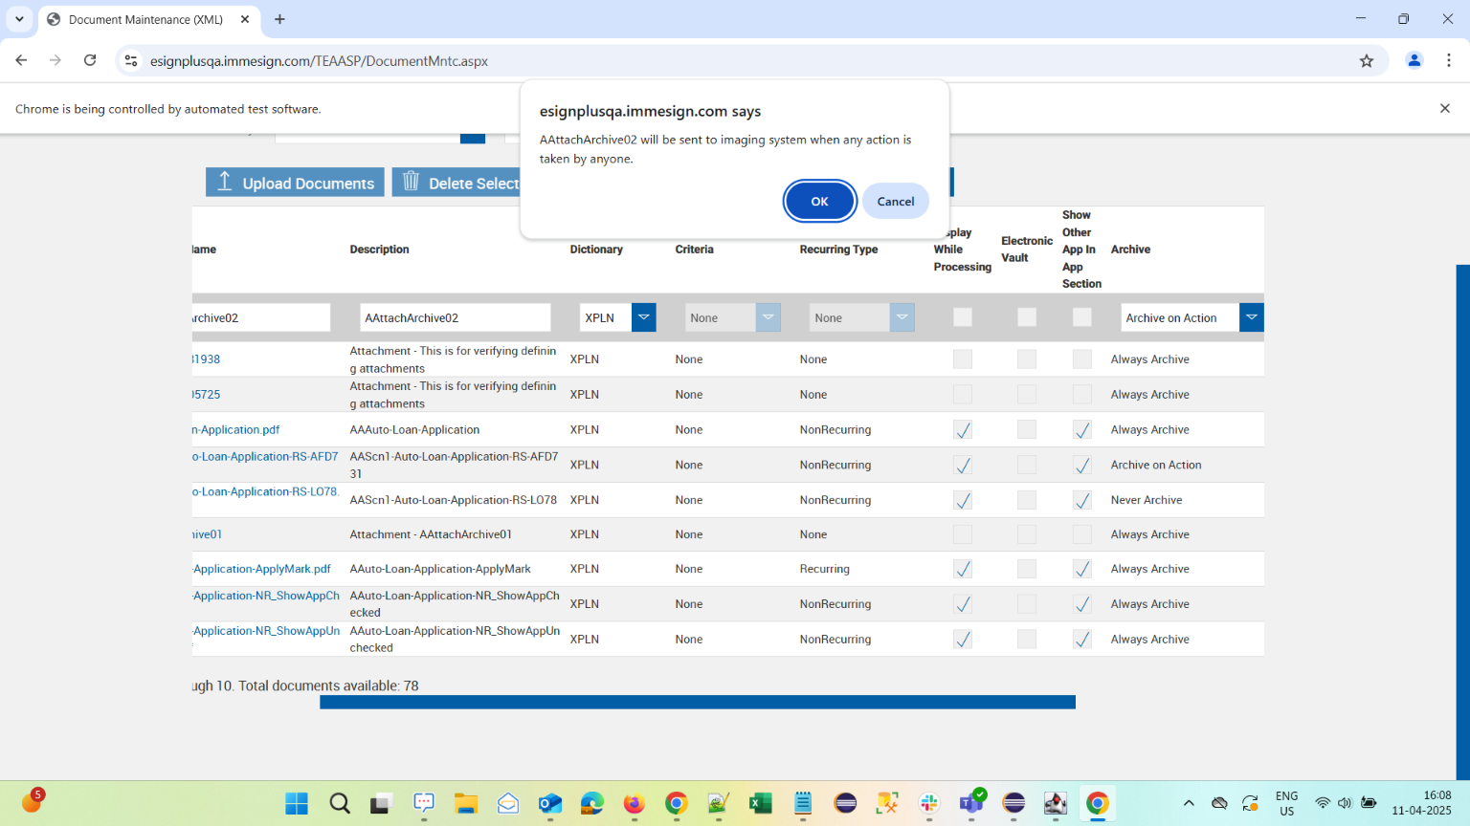Open a new browser tab
This screenshot has width=1470, height=826.
(x=279, y=19)
